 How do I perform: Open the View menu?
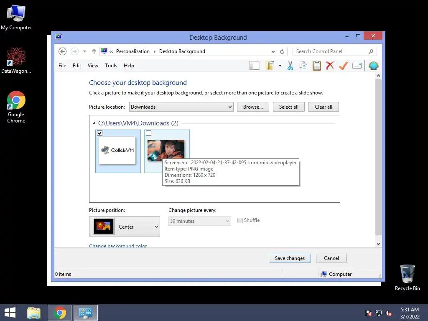93,66
